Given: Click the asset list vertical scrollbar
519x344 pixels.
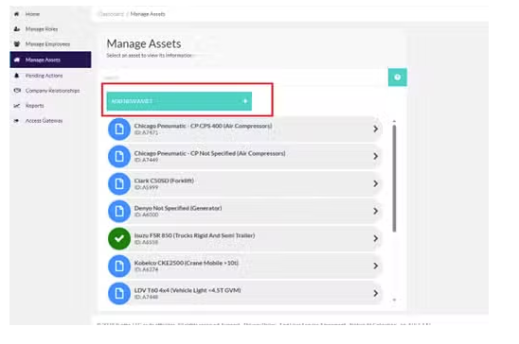Looking at the screenshot, I should click(394, 179).
